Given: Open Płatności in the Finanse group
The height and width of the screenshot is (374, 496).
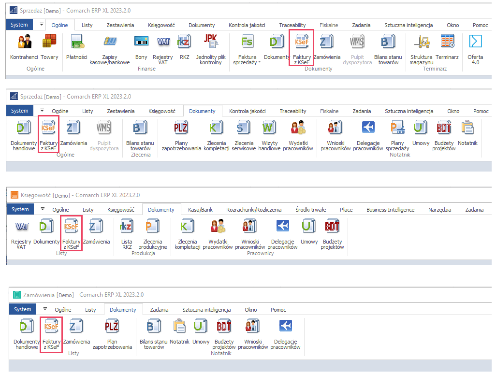Looking at the screenshot, I should point(77,47).
